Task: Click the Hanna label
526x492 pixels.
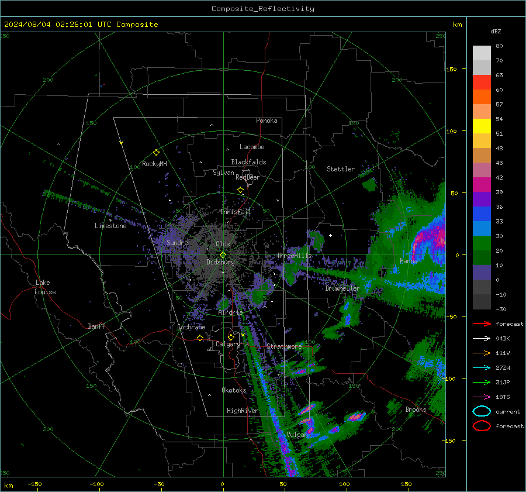Action: point(409,260)
